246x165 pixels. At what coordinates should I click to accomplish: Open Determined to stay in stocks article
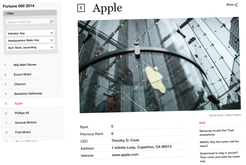tap(220, 157)
